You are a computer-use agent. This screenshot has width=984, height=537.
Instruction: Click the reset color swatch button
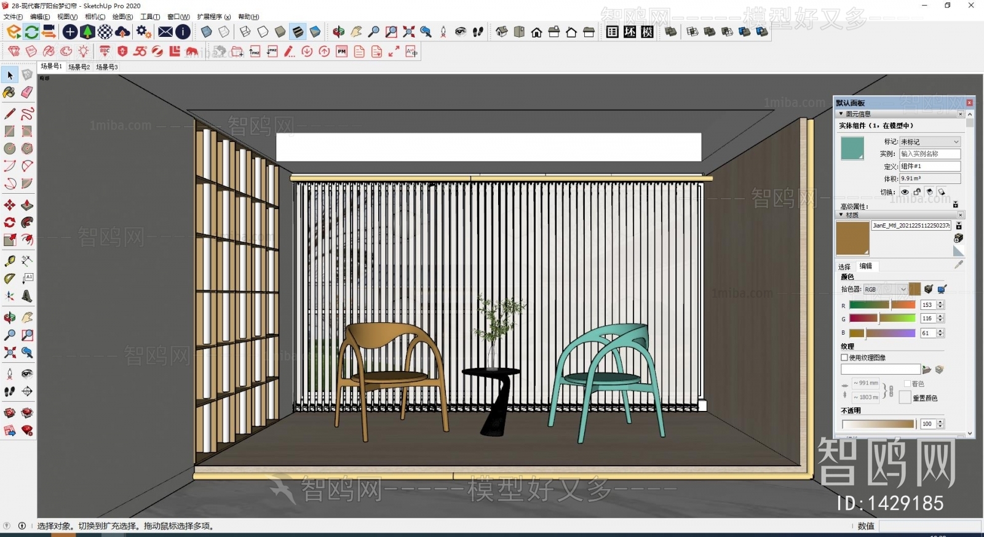coord(905,398)
